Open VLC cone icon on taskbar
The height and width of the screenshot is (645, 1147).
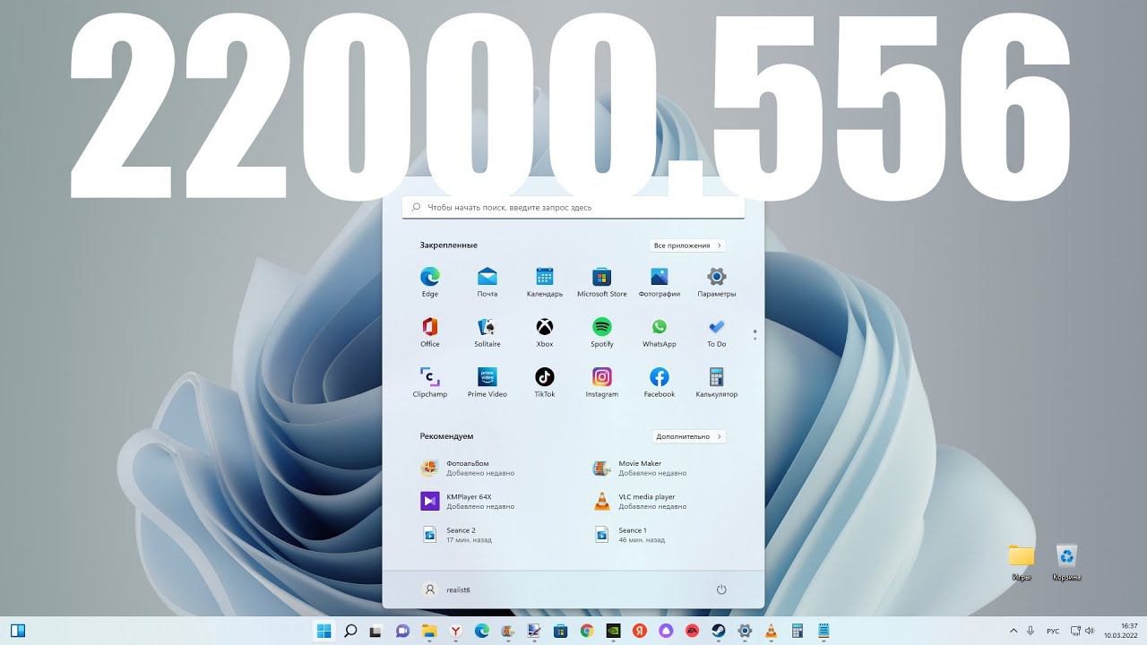[771, 631]
